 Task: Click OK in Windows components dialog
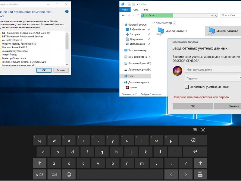coord(44,70)
